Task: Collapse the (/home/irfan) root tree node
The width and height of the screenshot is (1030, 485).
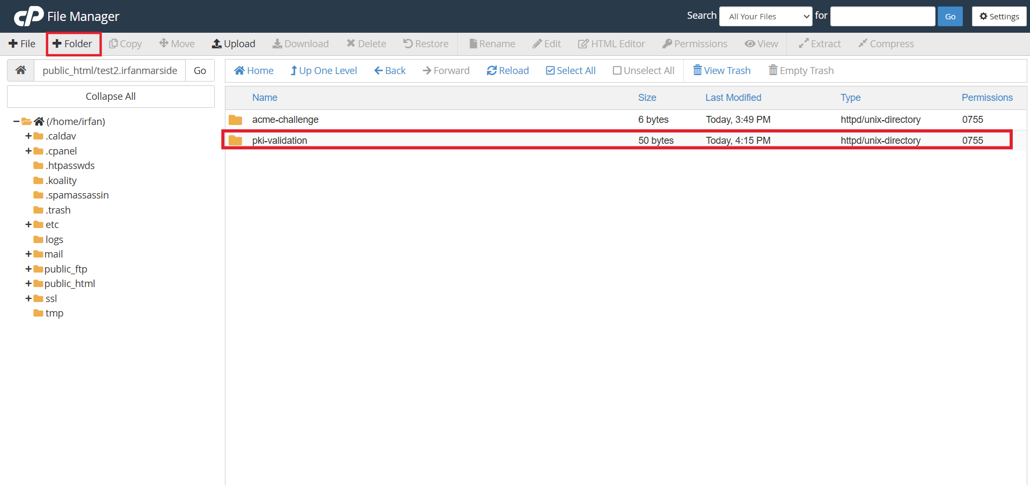Action: [x=17, y=122]
